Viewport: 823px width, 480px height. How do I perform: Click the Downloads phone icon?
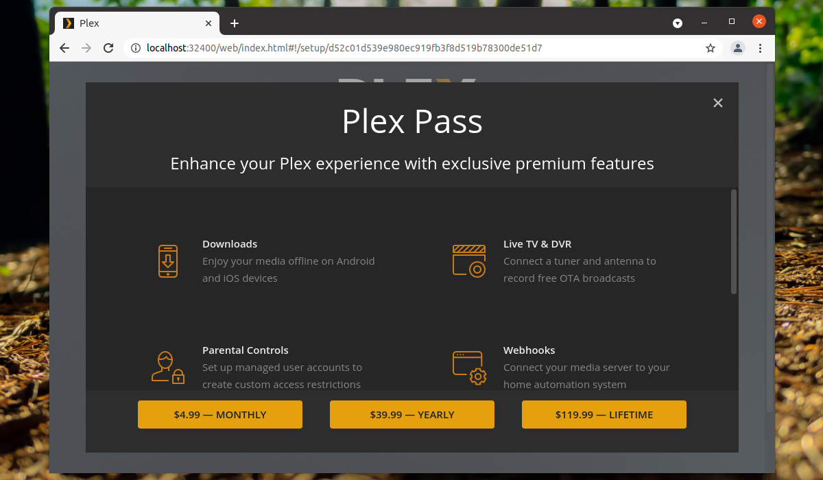pos(168,261)
